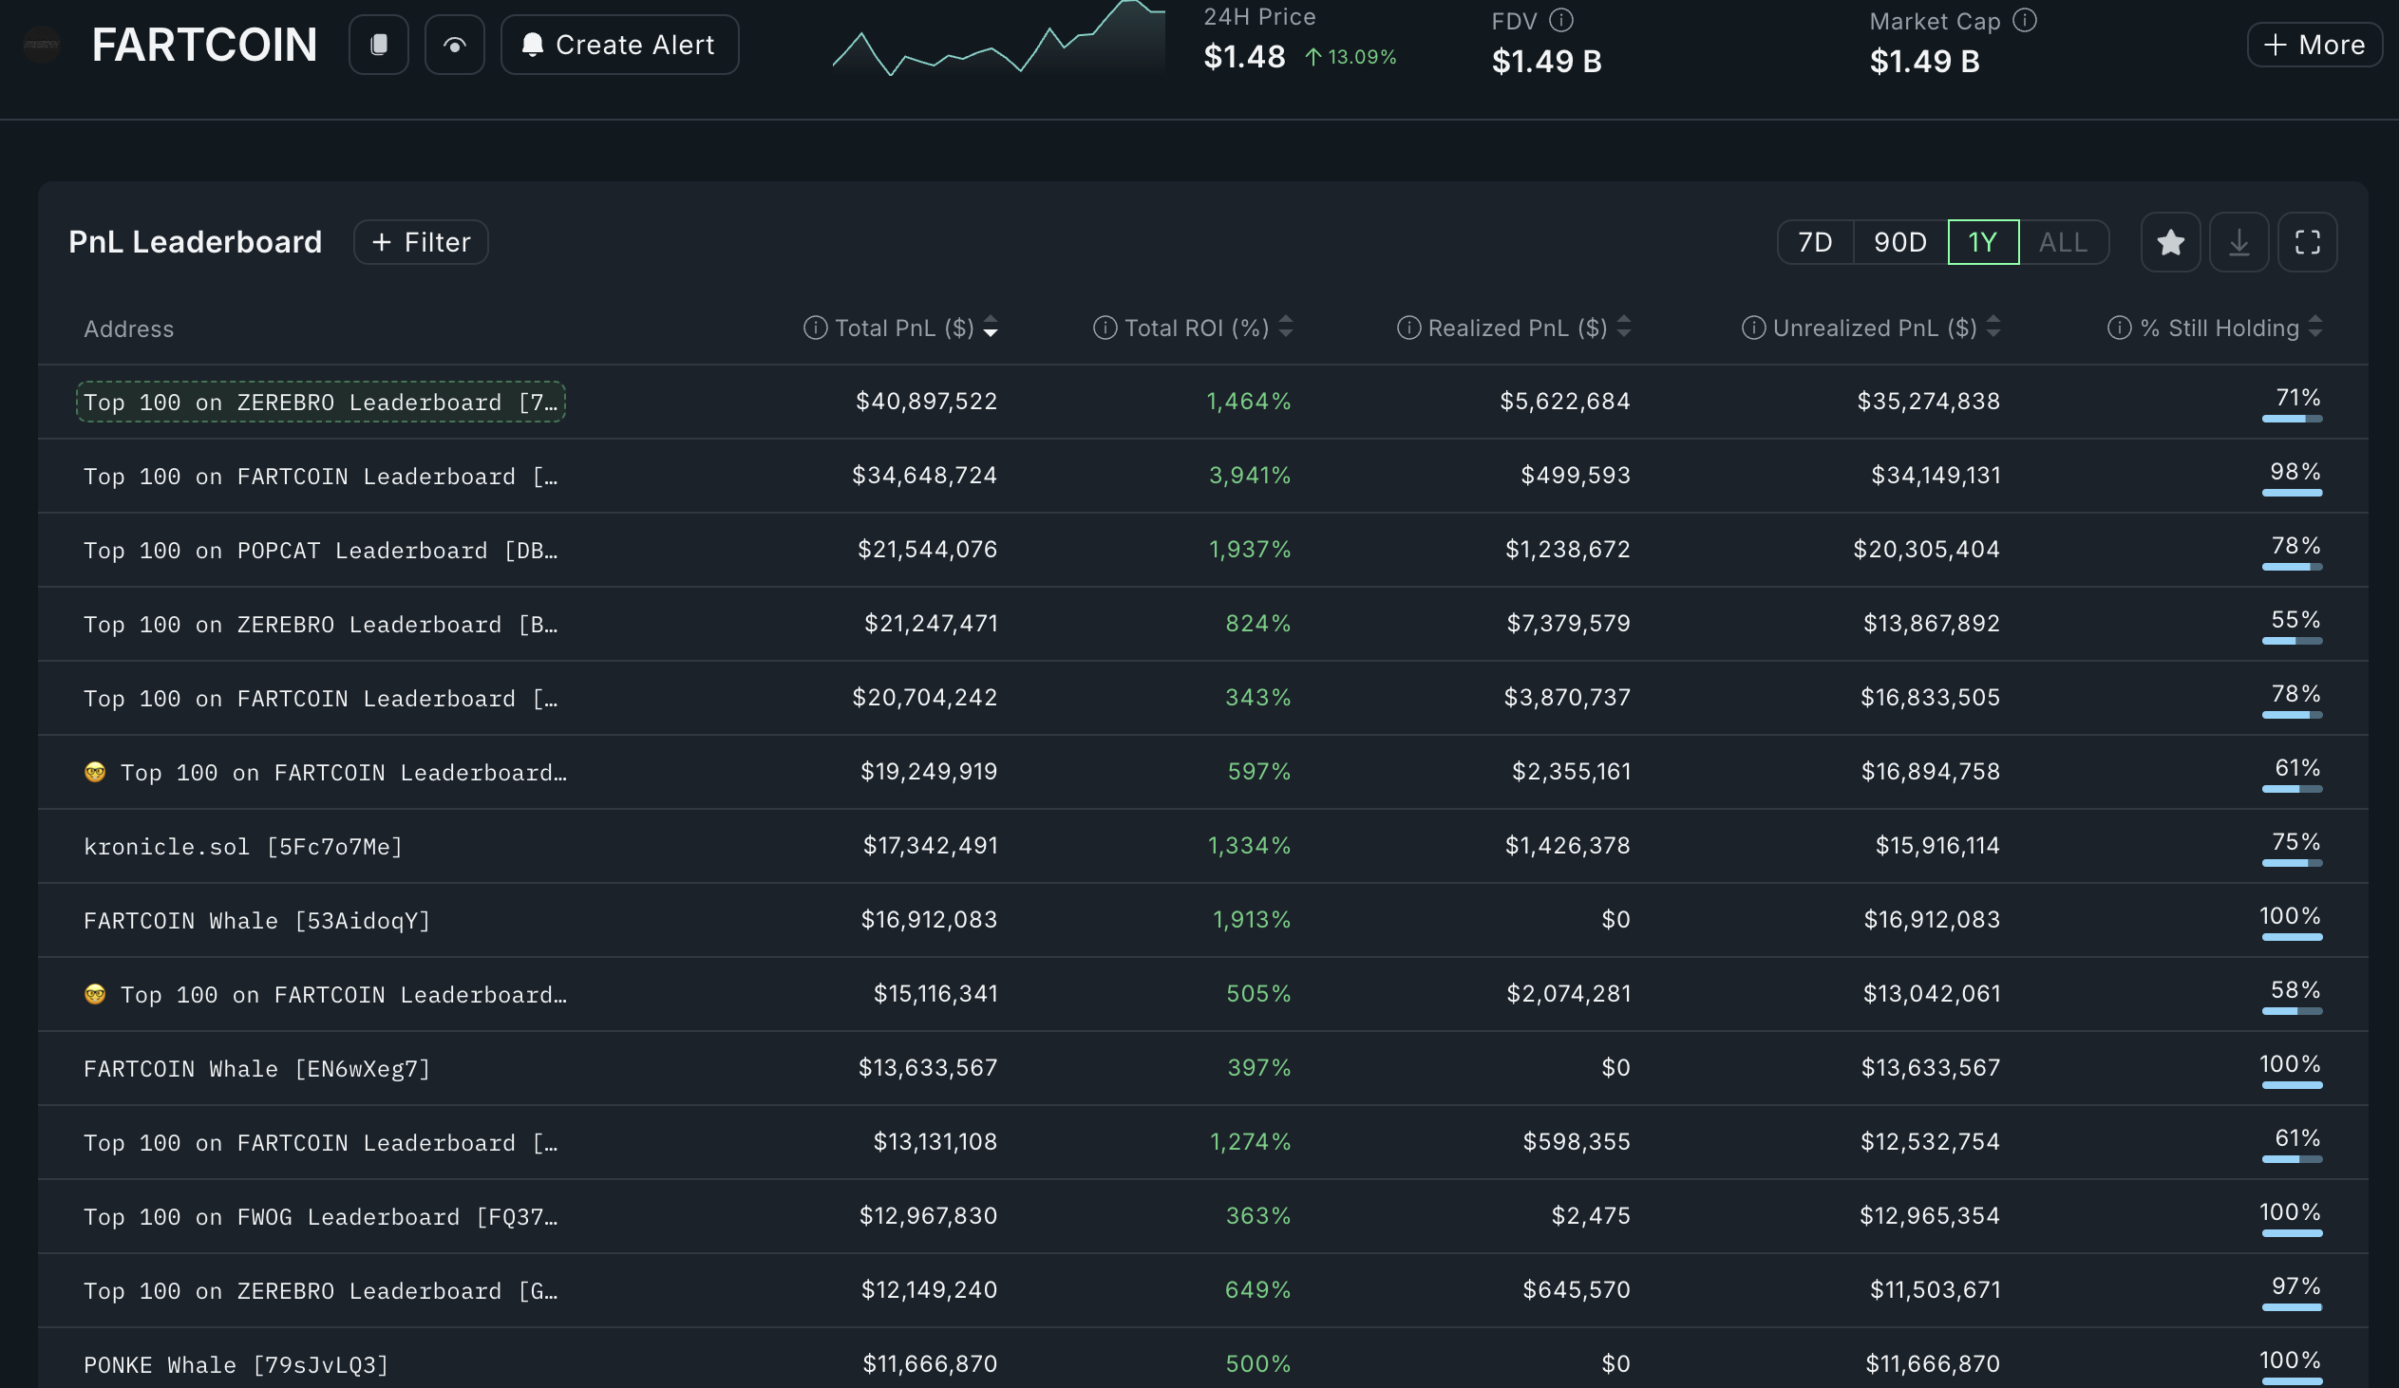
Task: Select the $34,149,131 Unrealized PnL value
Action: 1936,476
